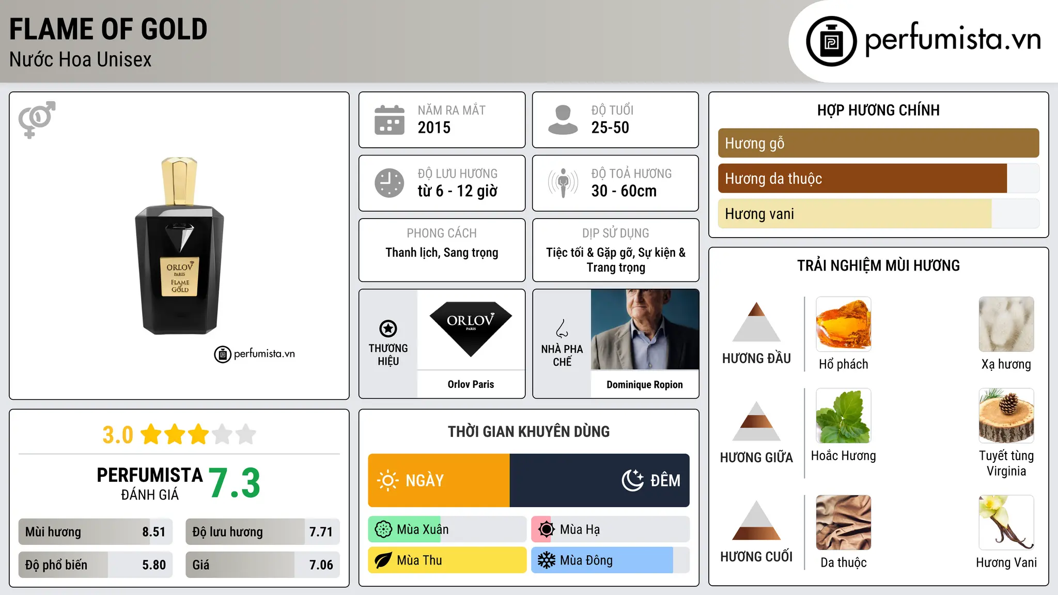Viewport: 1058px width, 595px height.
Task: Click the FLAME OF GOLD title
Action: (108, 29)
